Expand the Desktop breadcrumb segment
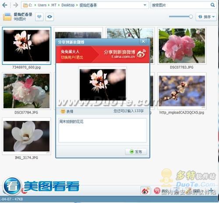 click(x=77, y=5)
